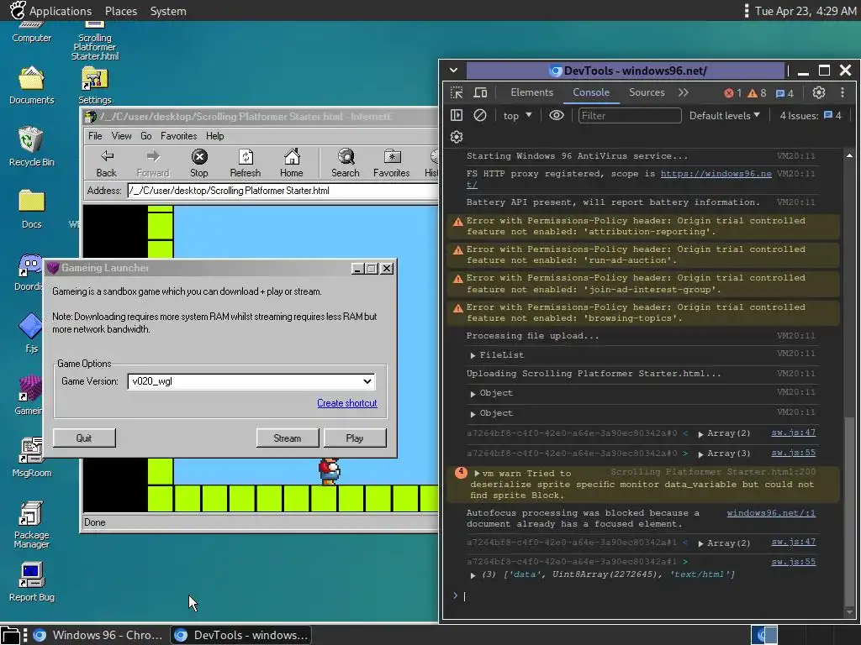
Task: Expand the vm warn message group
Action: pyautogui.click(x=477, y=474)
